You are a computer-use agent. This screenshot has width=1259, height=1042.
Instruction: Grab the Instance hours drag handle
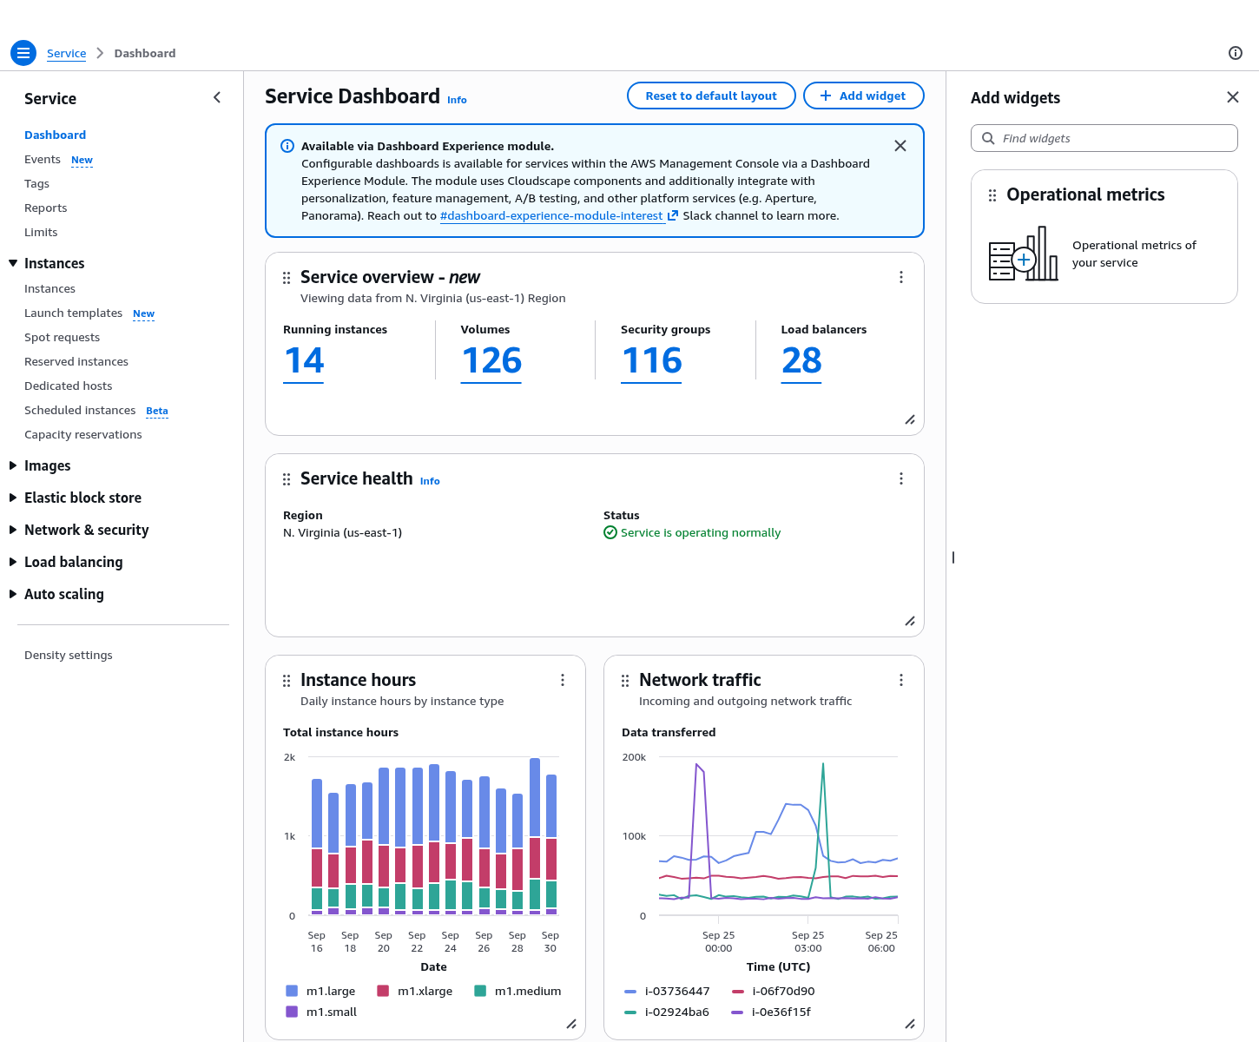click(287, 681)
